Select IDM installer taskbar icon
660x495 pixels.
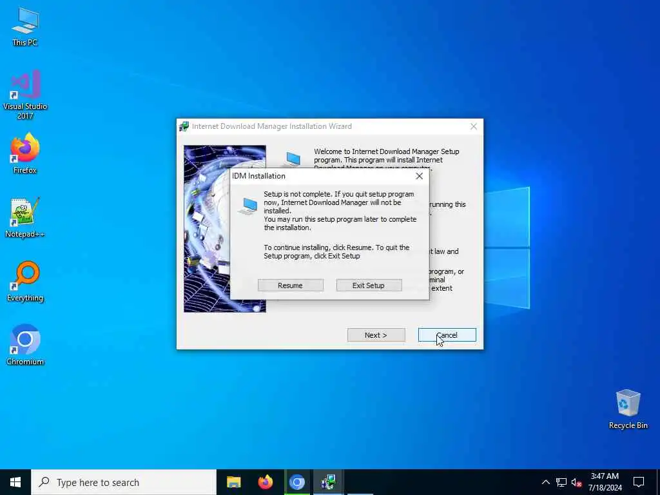328,482
